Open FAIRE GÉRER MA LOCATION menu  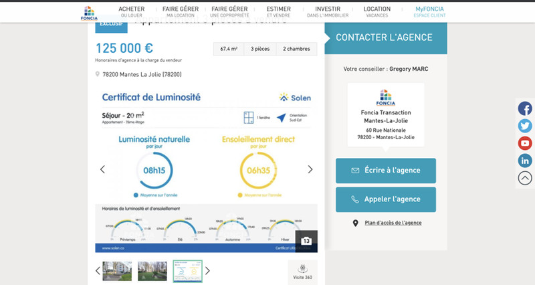coord(181,11)
